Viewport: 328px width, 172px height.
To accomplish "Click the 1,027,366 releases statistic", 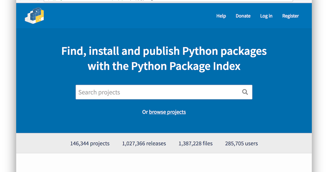I will (x=144, y=143).
